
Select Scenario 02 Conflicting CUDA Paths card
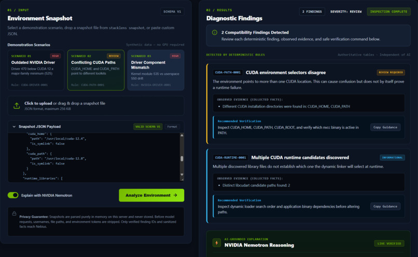[x=96, y=70]
